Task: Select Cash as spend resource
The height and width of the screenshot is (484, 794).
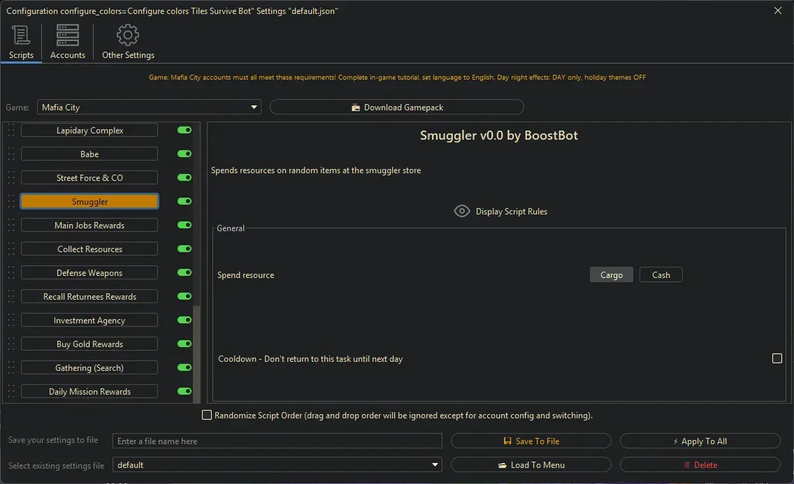Action: click(x=661, y=275)
